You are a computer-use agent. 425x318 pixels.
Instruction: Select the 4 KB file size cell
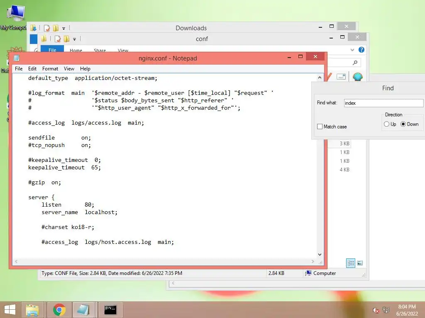(344, 169)
